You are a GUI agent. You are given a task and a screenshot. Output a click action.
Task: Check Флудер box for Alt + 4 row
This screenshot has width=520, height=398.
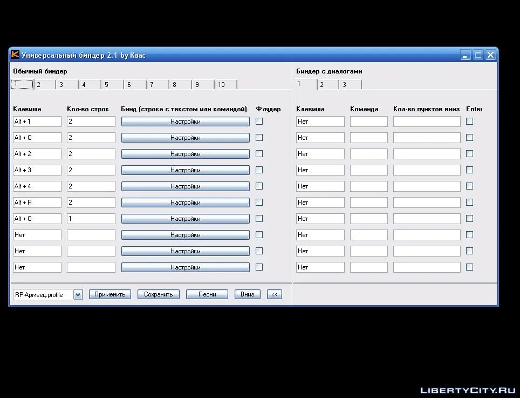pyautogui.click(x=259, y=186)
